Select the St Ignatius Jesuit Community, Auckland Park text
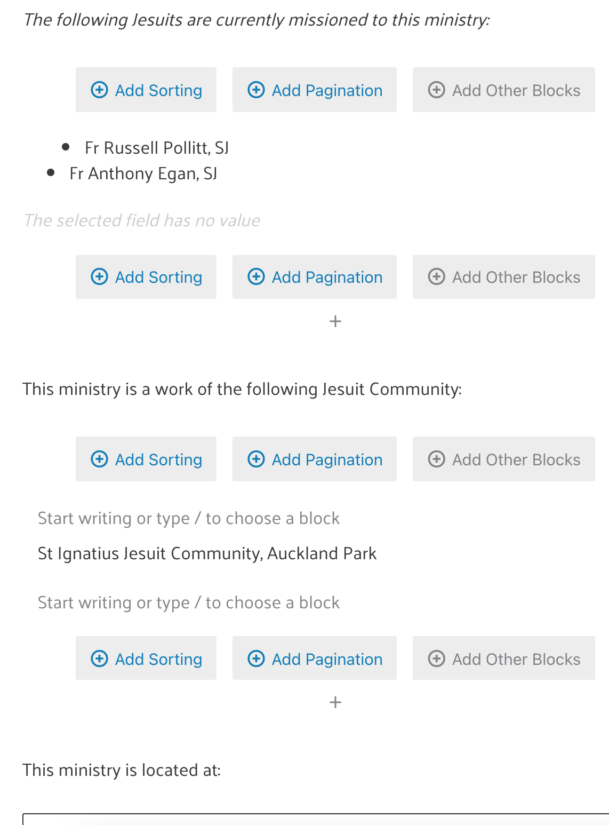Screen dimensions: 609x825 [x=207, y=553]
